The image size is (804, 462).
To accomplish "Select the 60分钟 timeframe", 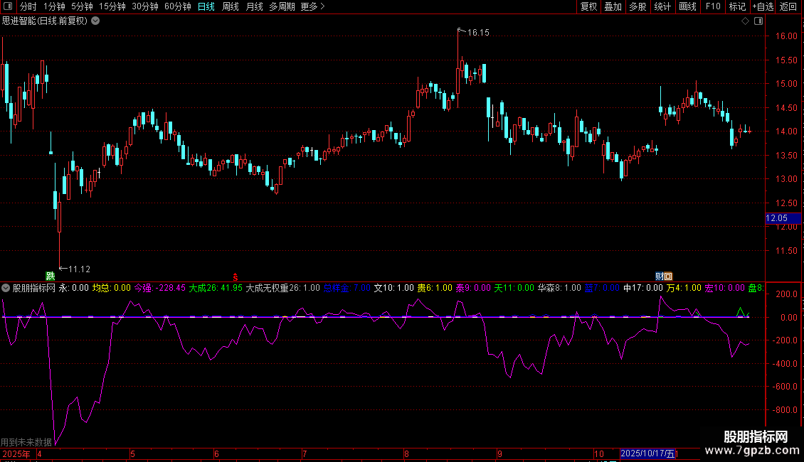I will pyautogui.click(x=177, y=6).
